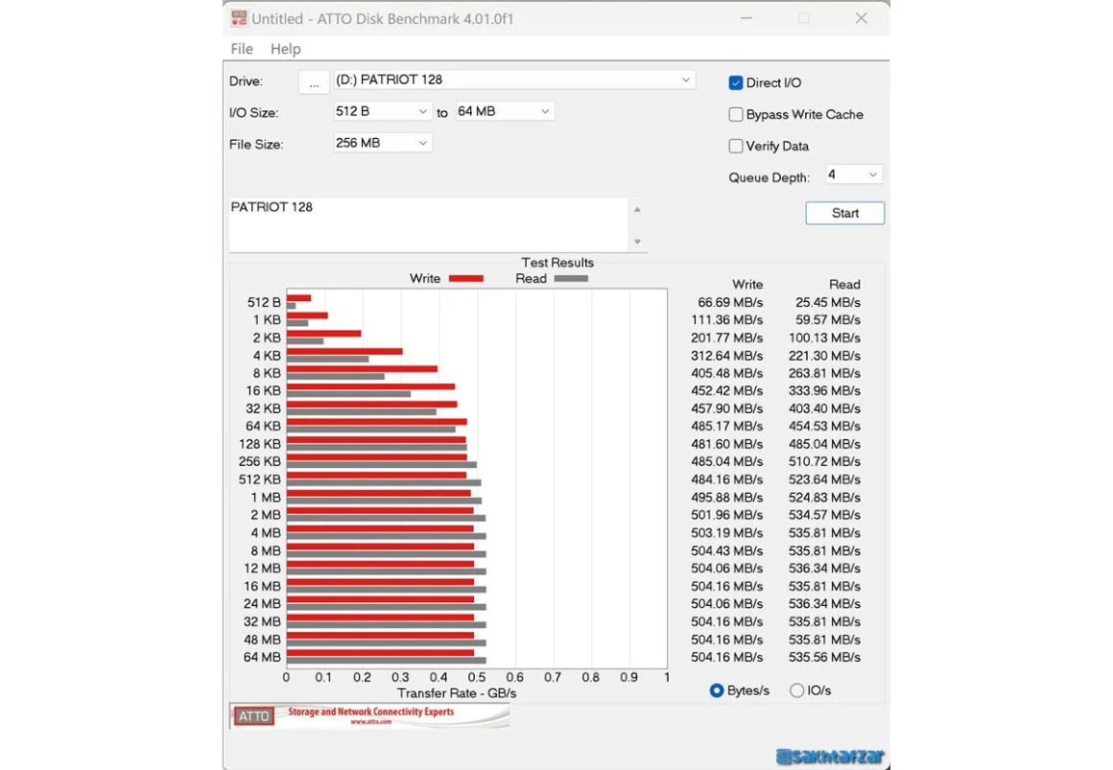Screen dimensions: 1113x770
Task: Click the 512 B row label in chart
Action: 263,302
